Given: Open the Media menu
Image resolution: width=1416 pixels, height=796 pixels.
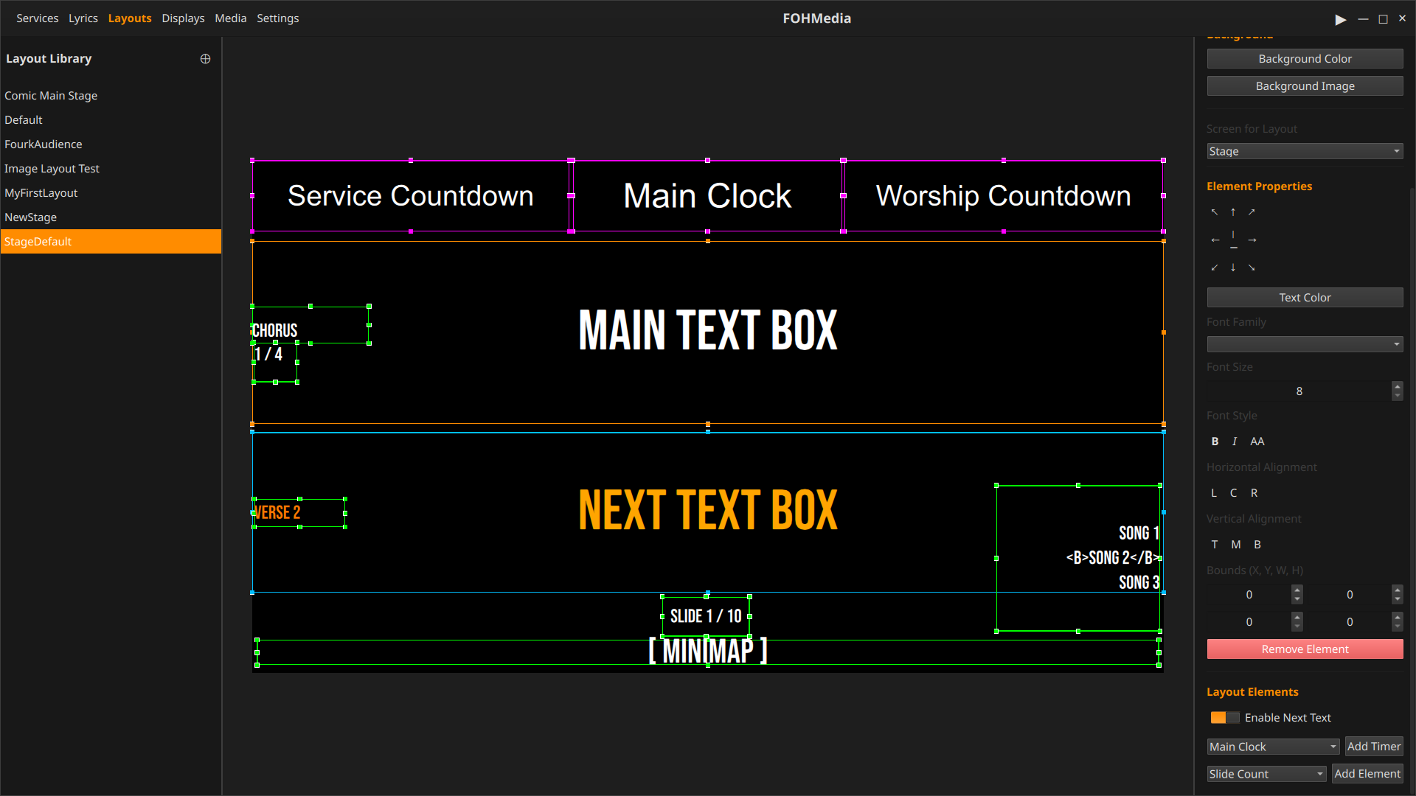Looking at the screenshot, I should click(x=231, y=18).
